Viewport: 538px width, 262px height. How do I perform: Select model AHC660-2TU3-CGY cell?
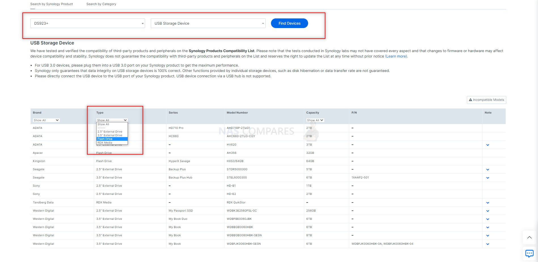point(241,136)
